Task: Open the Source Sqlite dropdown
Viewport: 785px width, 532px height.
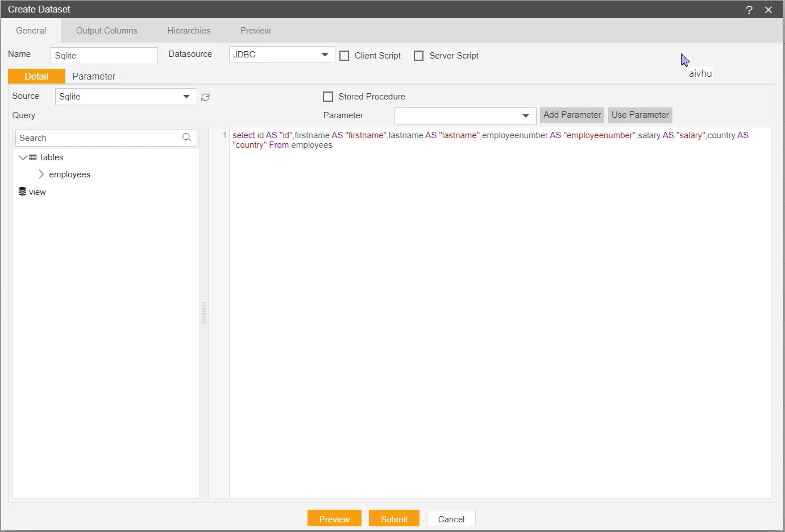Action: pos(126,97)
